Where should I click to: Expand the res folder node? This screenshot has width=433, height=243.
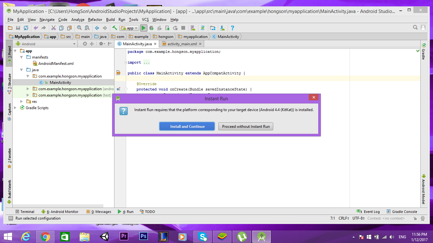pos(22,102)
